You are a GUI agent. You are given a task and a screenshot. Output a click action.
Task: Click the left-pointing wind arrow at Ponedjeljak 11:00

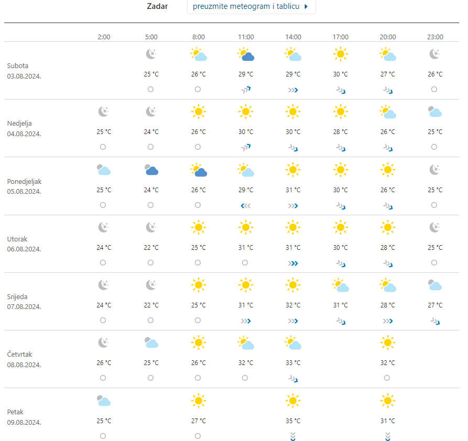pos(246,206)
